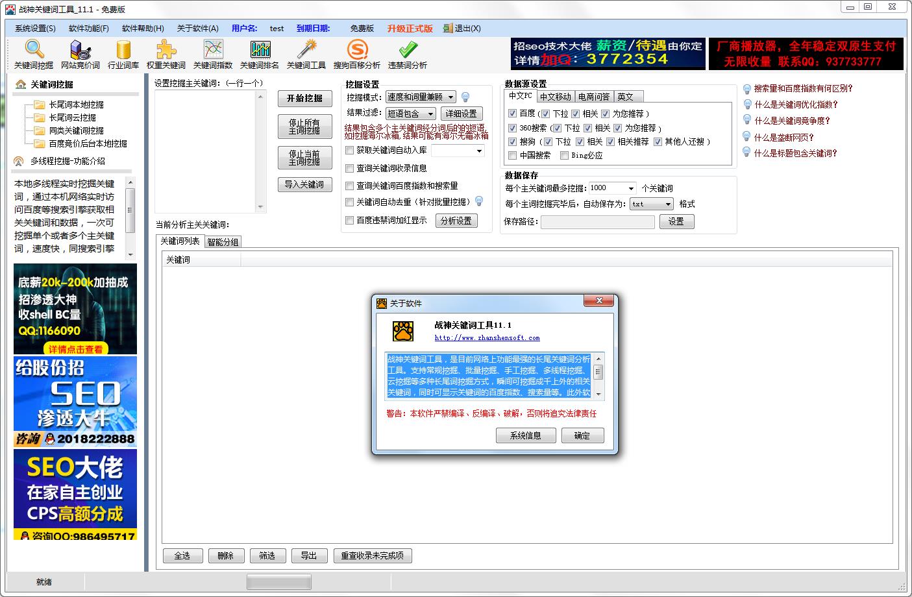Viewport: 912px width, 597px height.
Task: Click the folder icon of 长尾词云挖掘
Action: 40,117
